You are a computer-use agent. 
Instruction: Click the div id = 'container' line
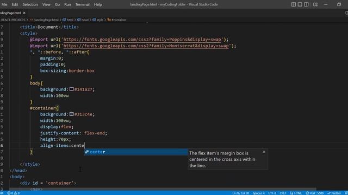(48, 183)
